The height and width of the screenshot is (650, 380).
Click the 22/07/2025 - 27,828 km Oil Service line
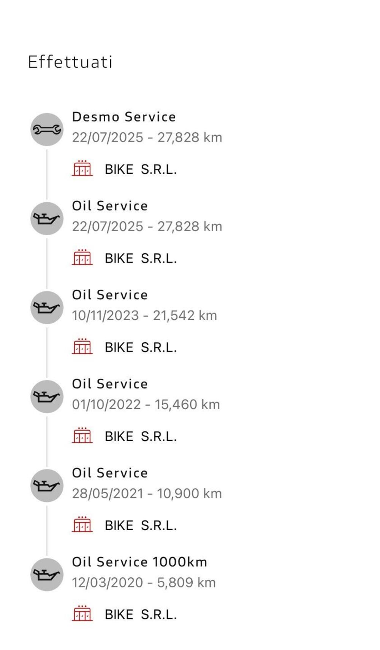point(147,227)
